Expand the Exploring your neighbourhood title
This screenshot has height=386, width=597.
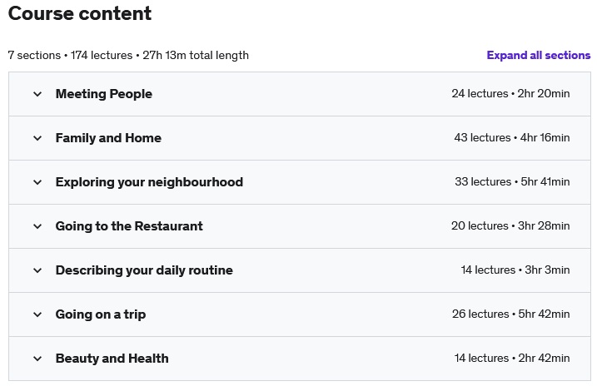(x=149, y=182)
